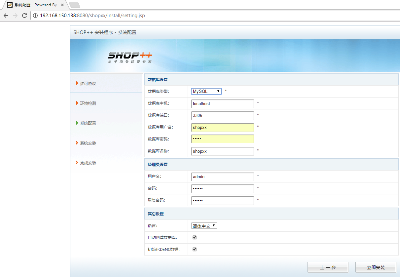
Task: Go back using the browser back arrow
Action: click(x=6, y=16)
